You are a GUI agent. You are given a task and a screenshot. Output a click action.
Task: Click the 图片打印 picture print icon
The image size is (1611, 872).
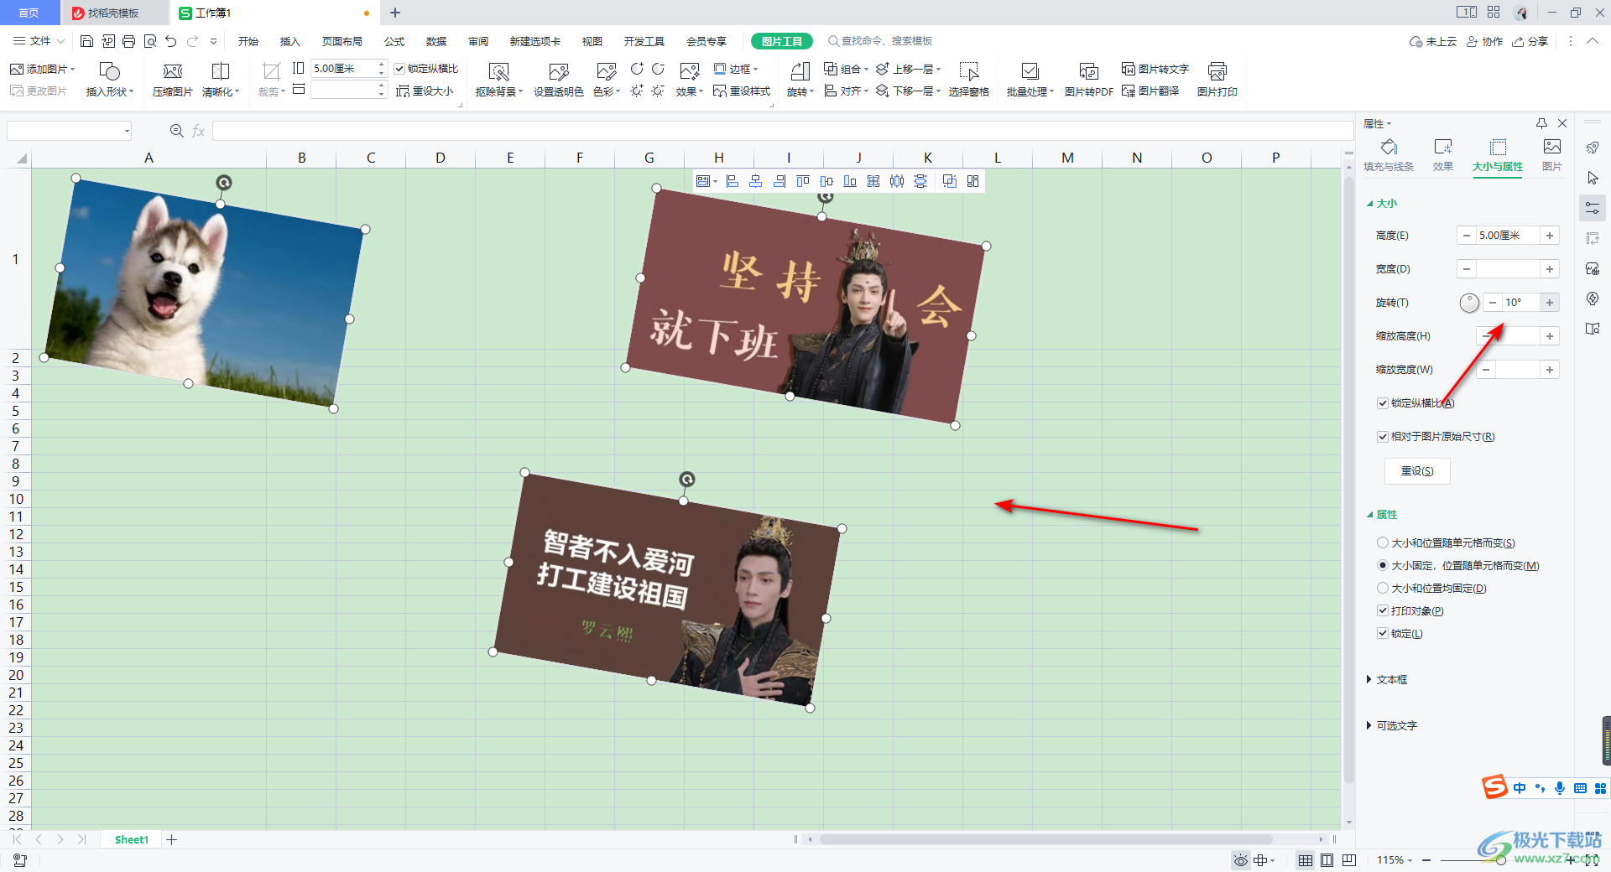pyautogui.click(x=1217, y=80)
